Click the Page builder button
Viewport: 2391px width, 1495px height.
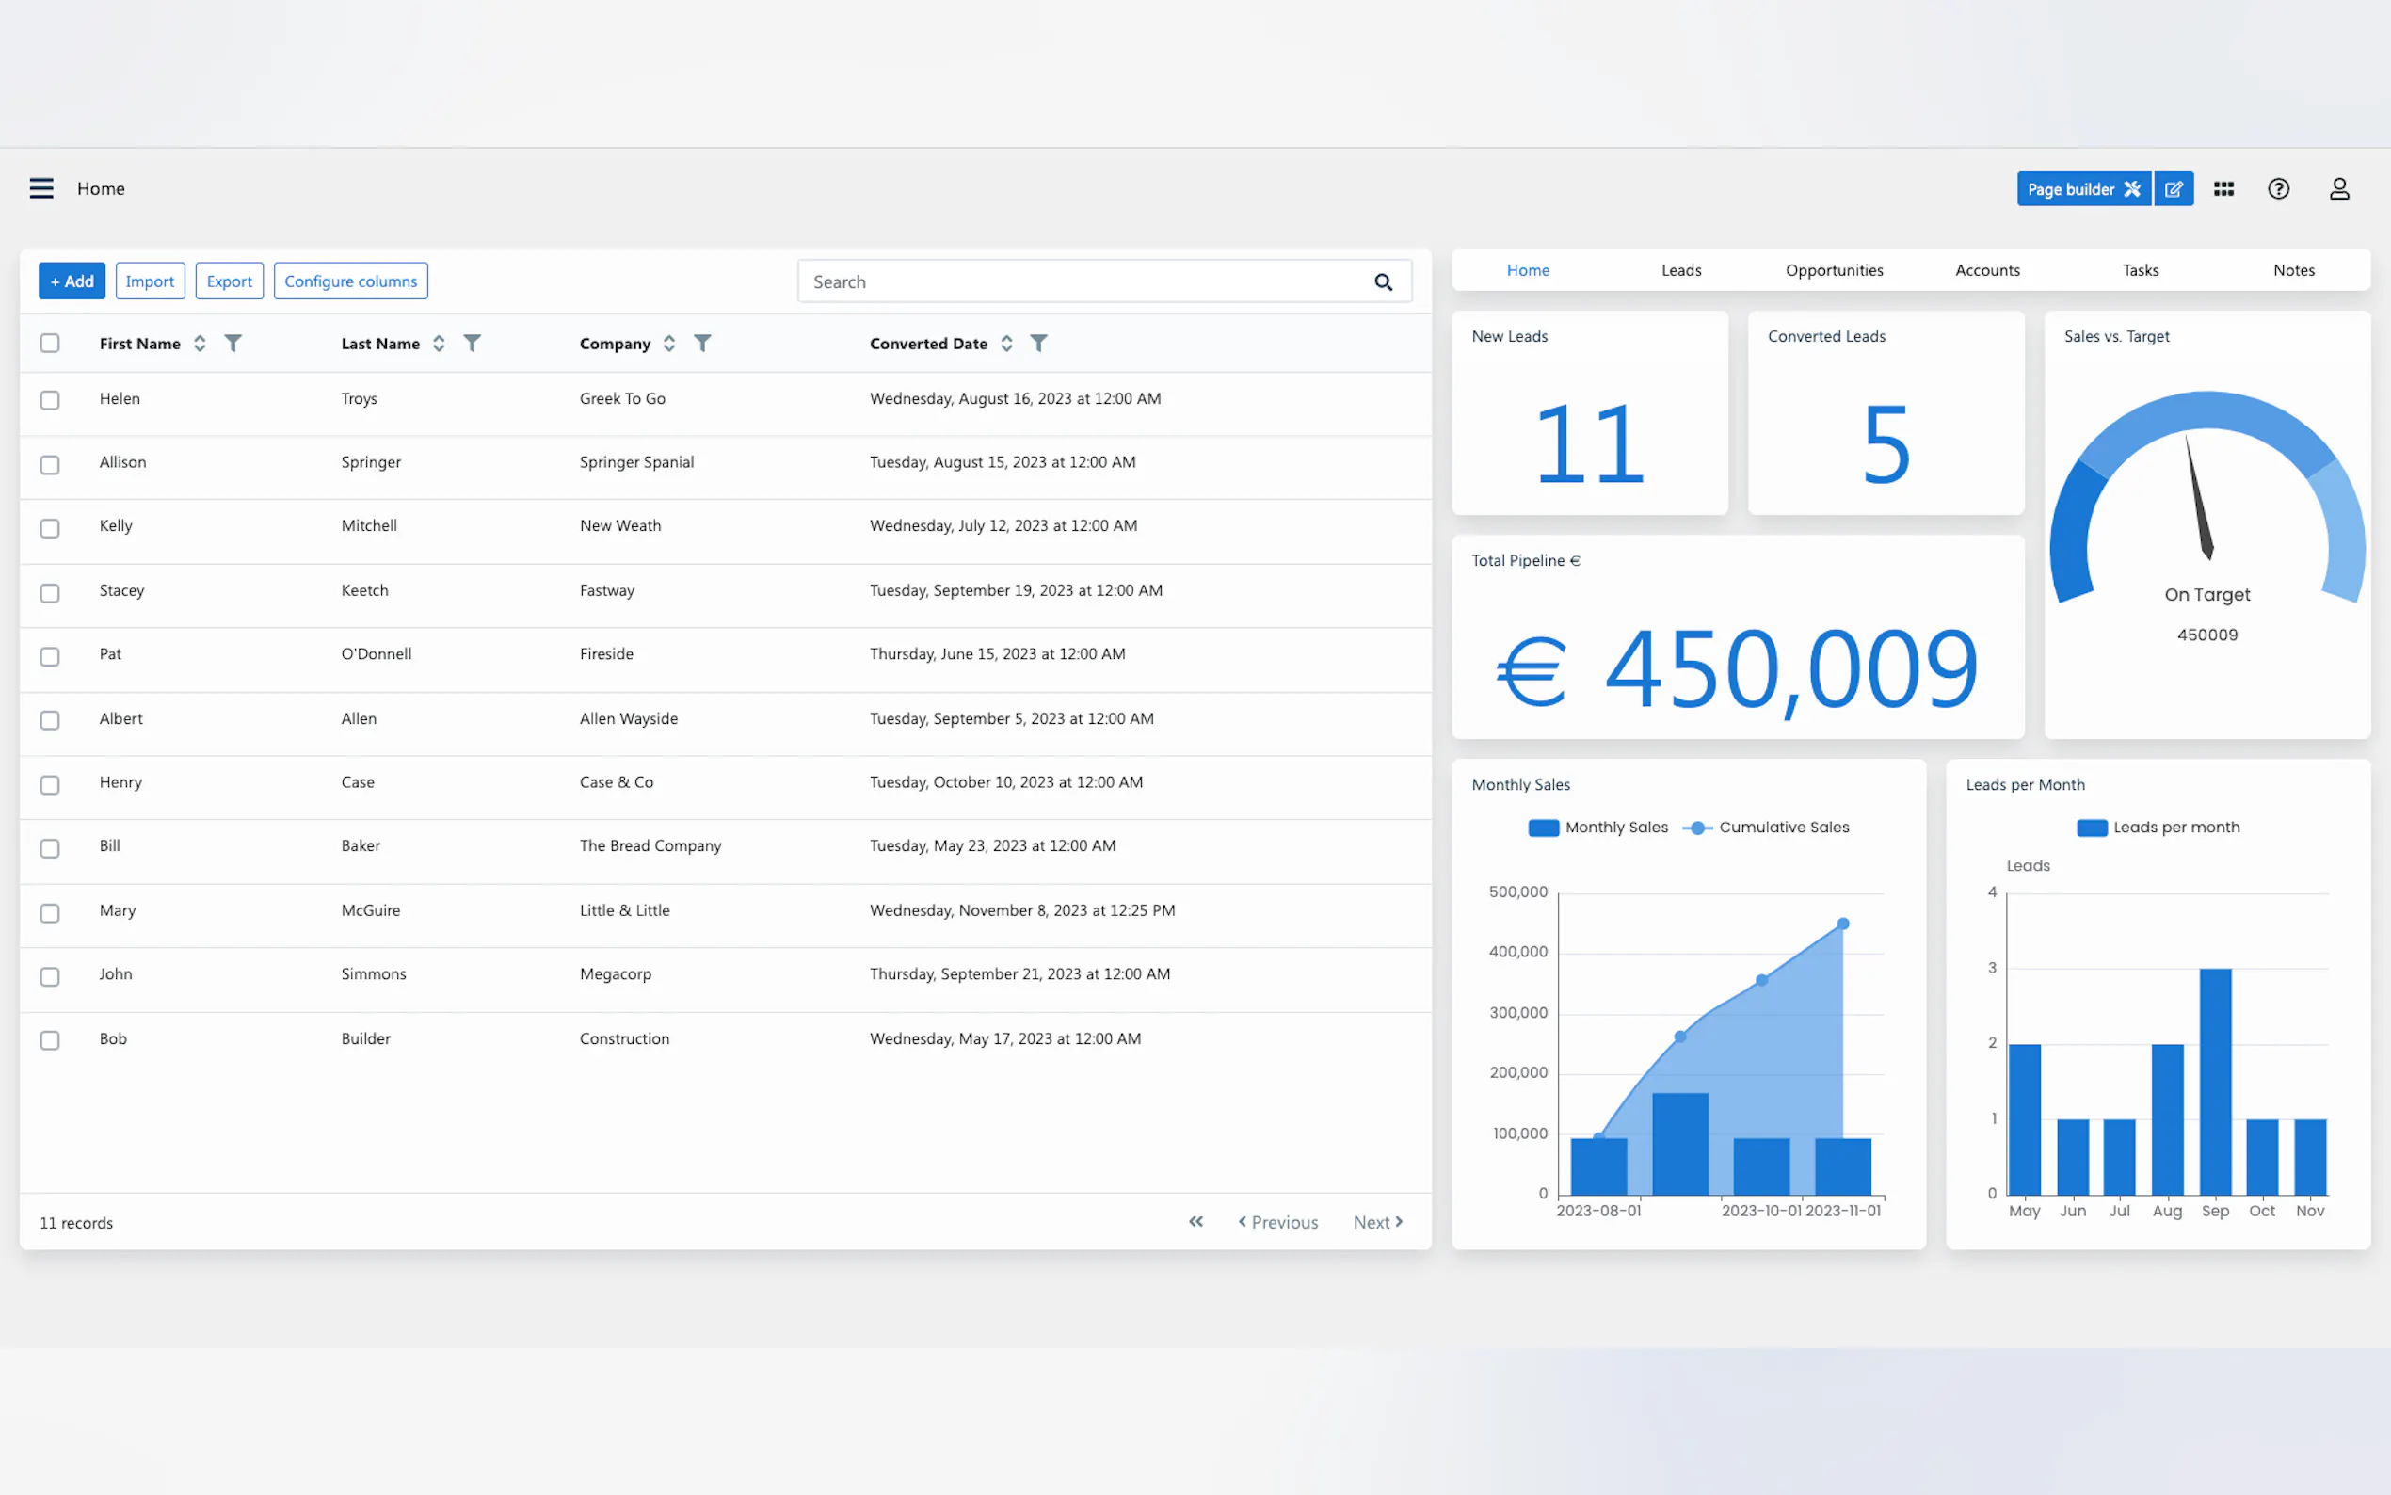pos(2082,189)
